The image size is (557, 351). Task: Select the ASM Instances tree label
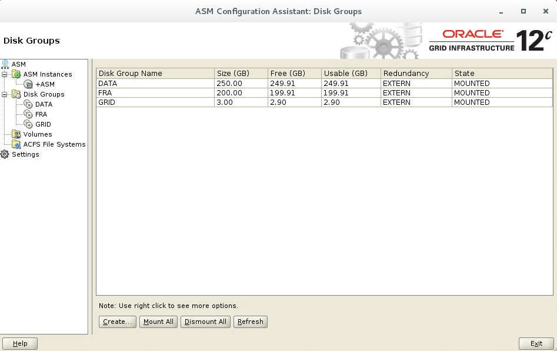click(48, 74)
